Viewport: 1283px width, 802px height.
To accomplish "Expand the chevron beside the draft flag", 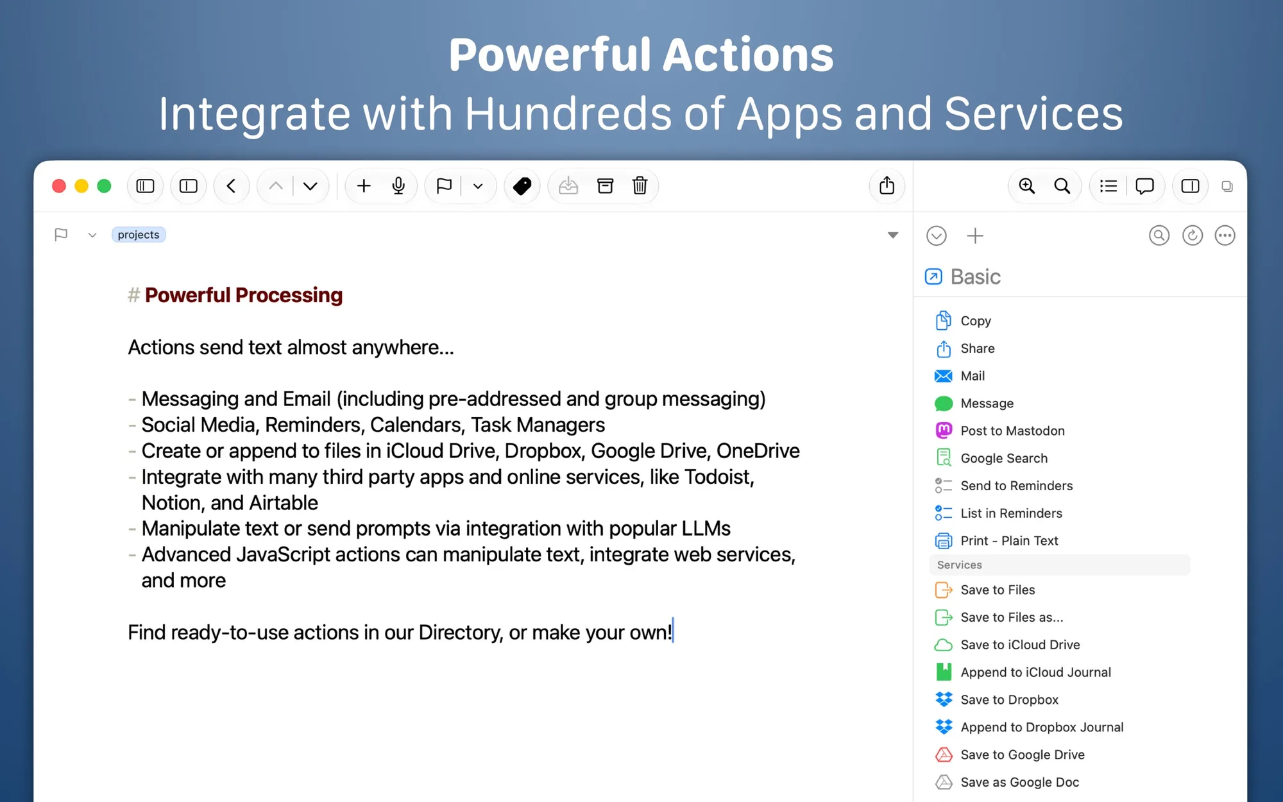I will 92,235.
